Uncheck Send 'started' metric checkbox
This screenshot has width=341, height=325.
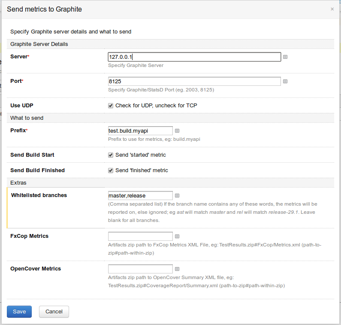(x=111, y=155)
